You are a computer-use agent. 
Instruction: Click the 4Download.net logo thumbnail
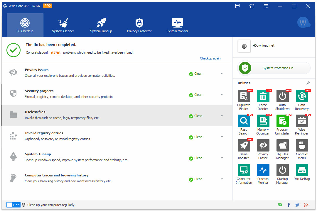point(244,46)
